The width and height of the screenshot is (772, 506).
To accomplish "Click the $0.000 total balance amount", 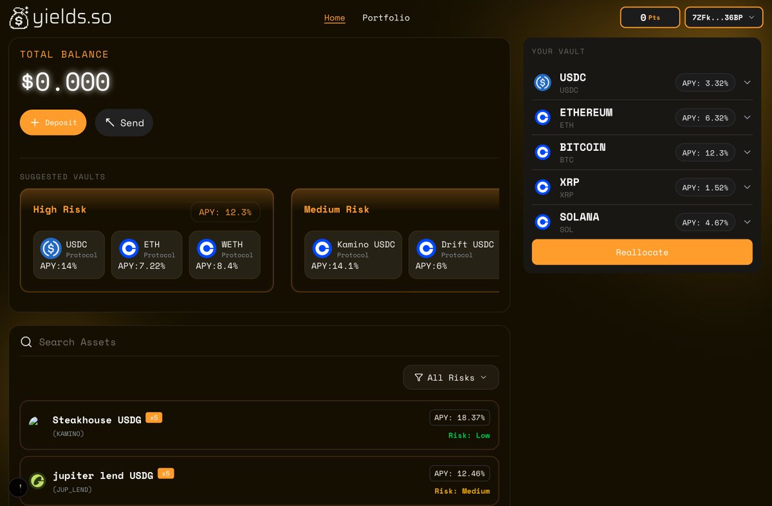I will pos(66,82).
